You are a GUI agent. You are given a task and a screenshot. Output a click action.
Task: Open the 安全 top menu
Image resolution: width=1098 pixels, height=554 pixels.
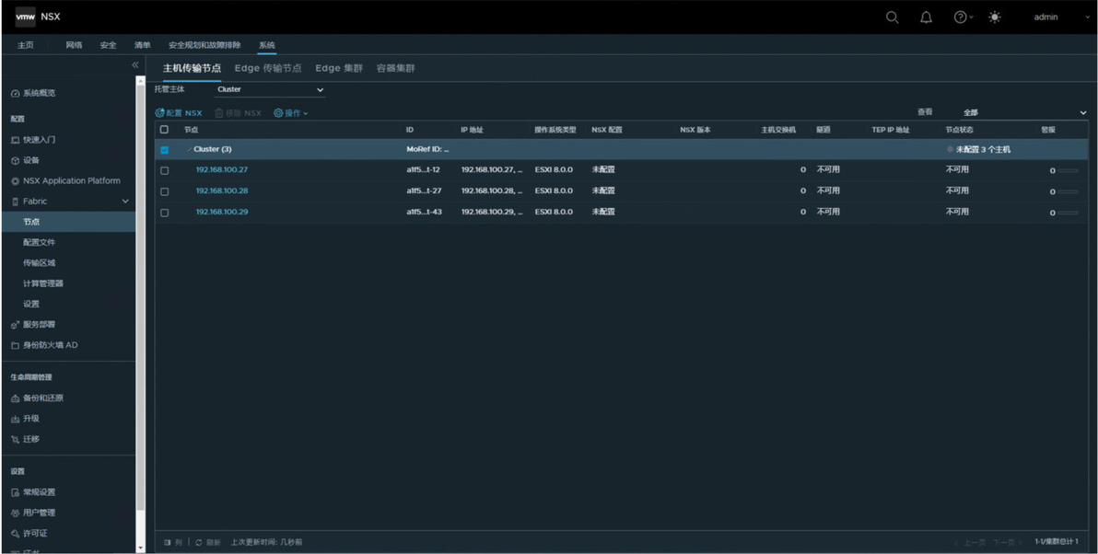tap(108, 45)
